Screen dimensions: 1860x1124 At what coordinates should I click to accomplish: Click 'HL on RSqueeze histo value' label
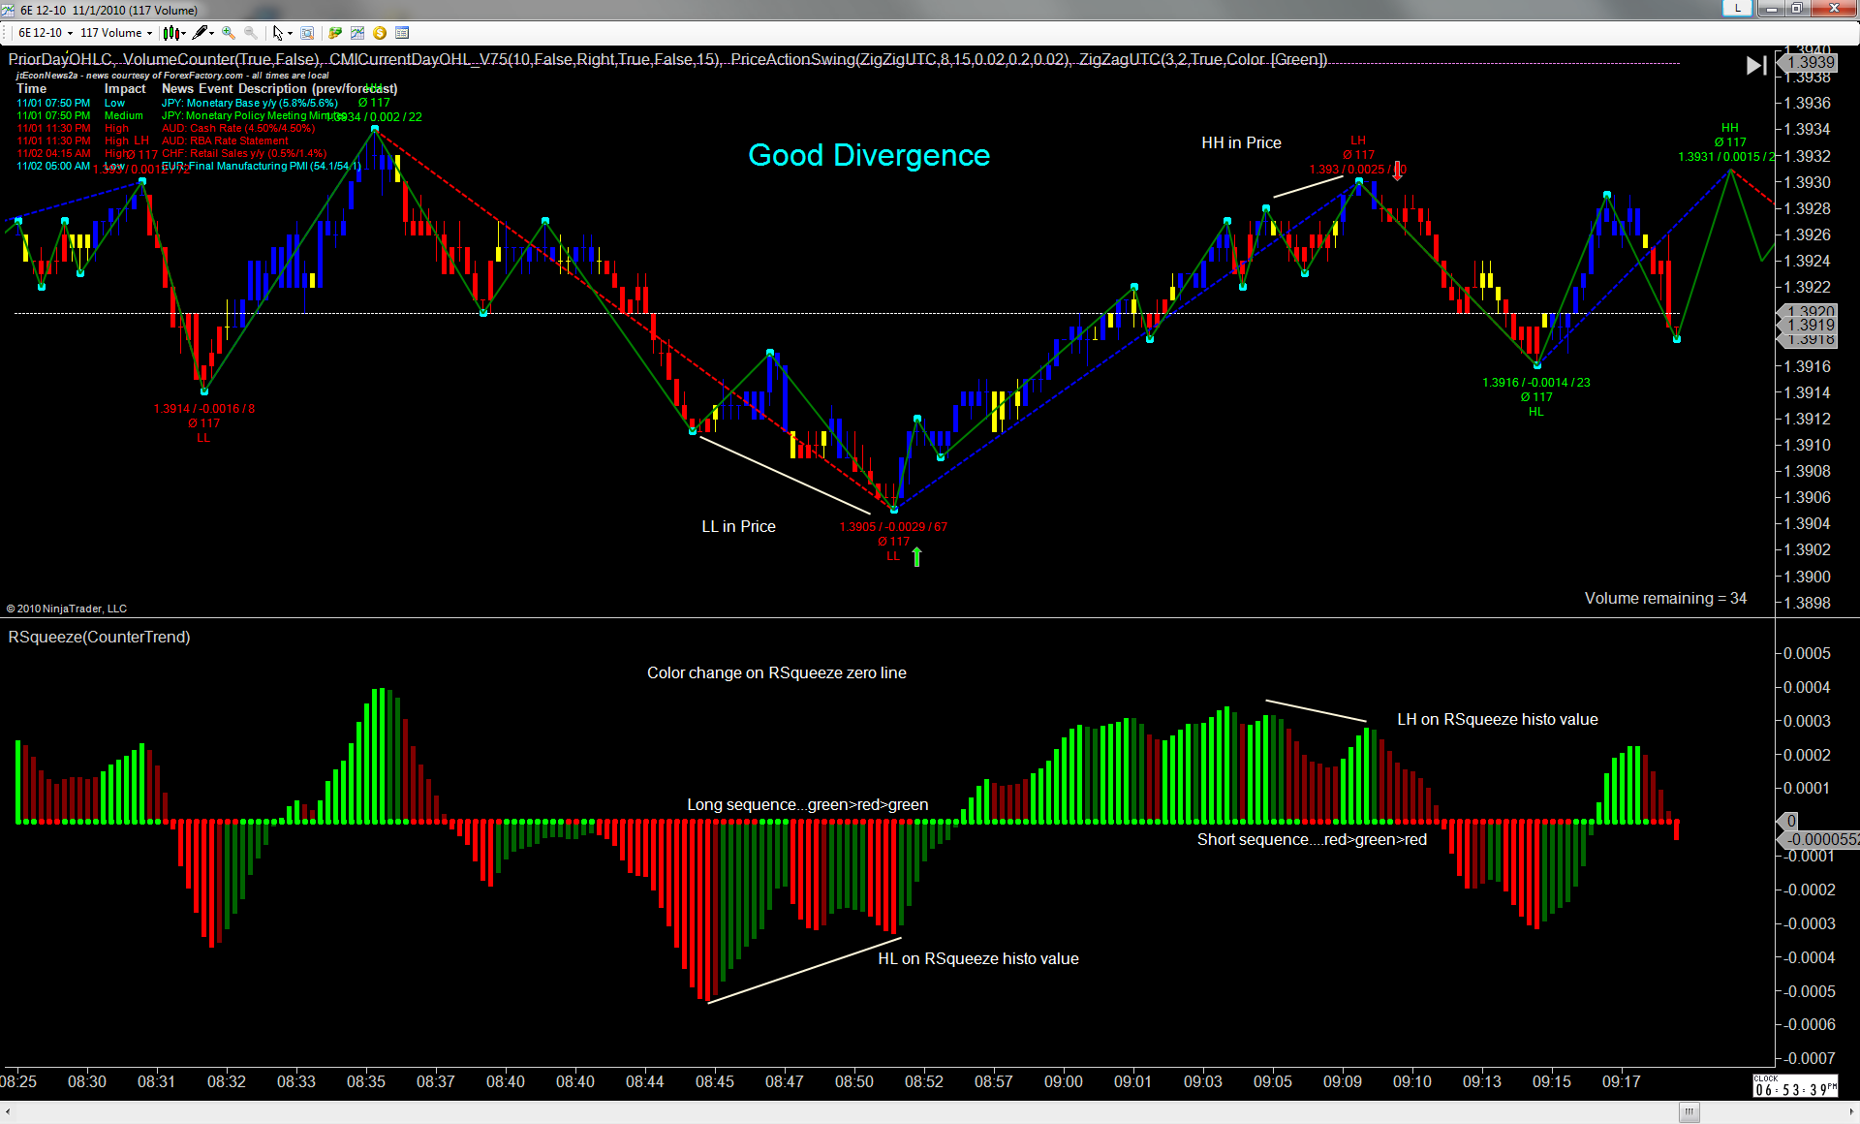(x=978, y=959)
